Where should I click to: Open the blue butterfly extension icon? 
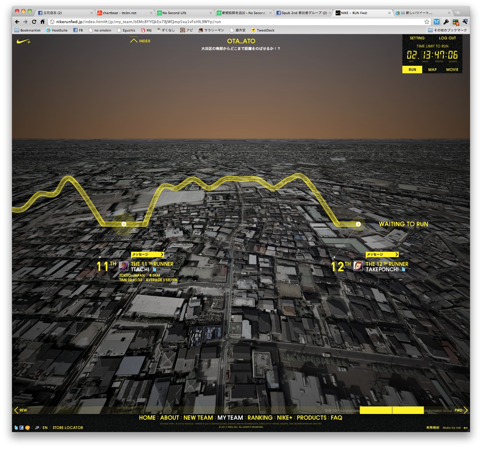(x=437, y=22)
